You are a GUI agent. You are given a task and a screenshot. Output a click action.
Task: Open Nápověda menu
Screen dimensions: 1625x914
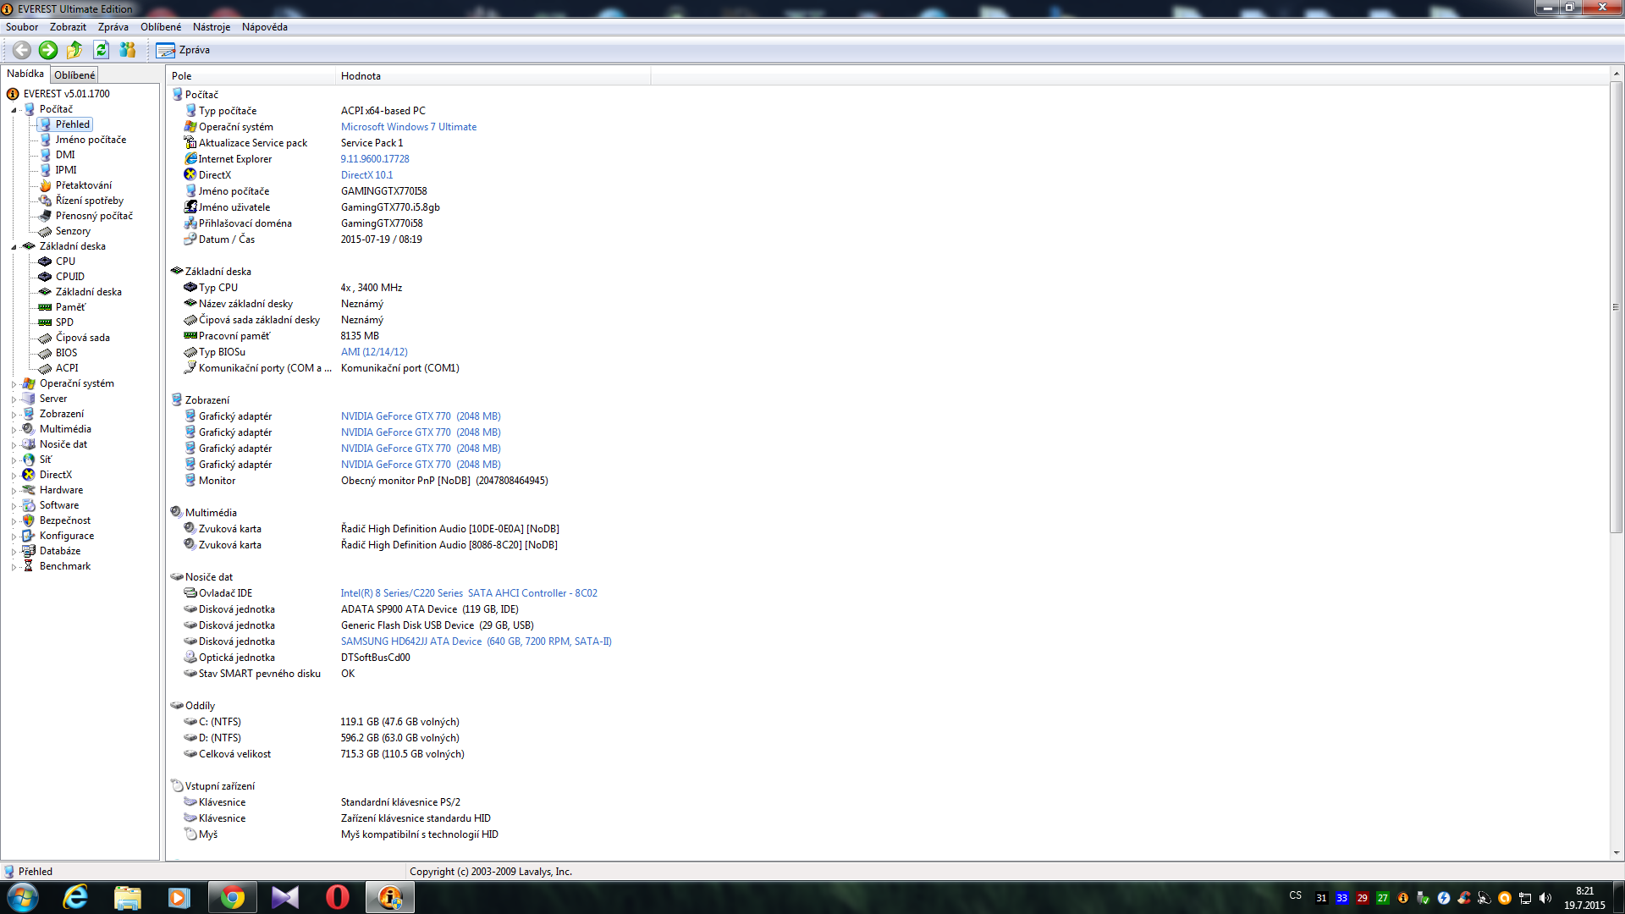[x=265, y=27]
